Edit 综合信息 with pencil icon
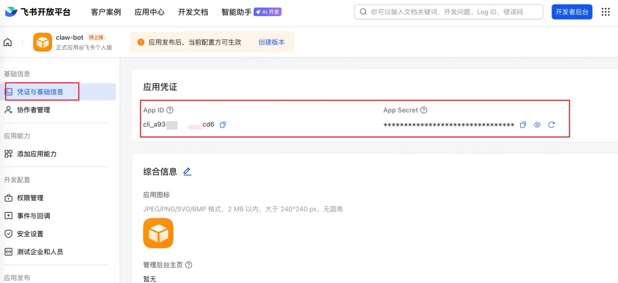This screenshot has height=283, width=618. (x=187, y=172)
